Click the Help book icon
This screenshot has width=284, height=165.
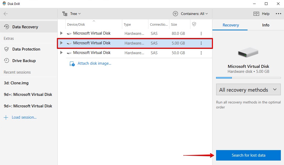click(256, 14)
